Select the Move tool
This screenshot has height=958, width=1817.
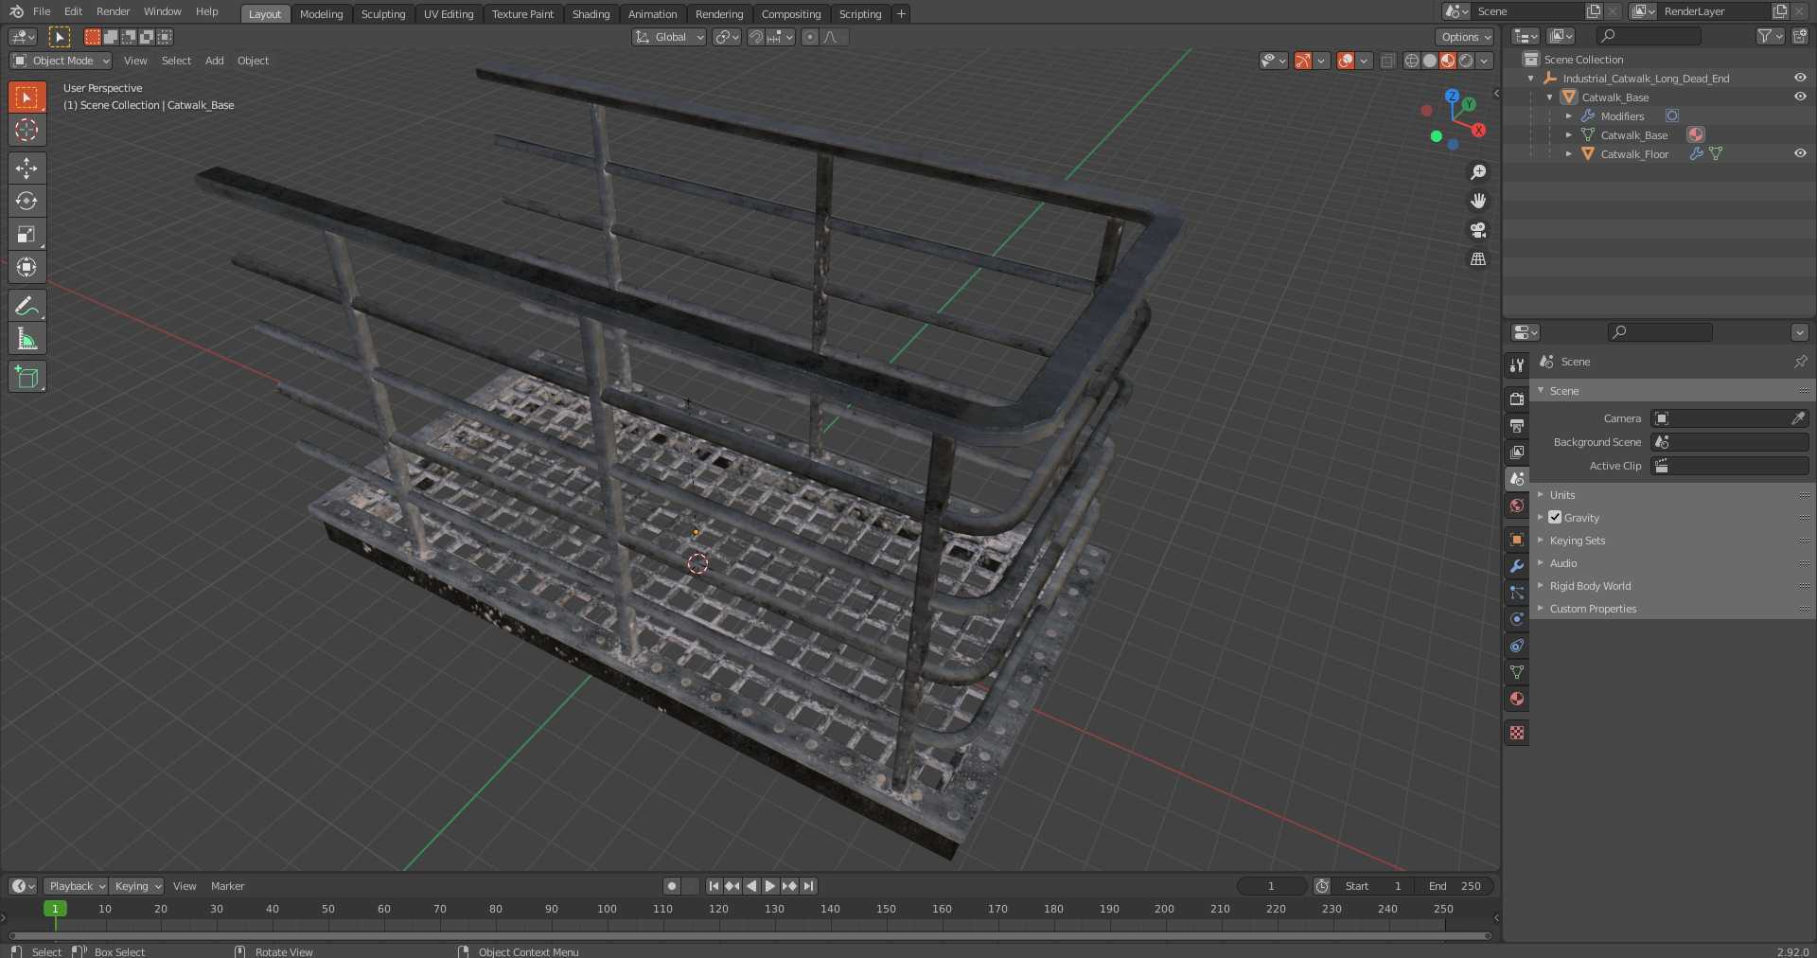tap(26, 169)
